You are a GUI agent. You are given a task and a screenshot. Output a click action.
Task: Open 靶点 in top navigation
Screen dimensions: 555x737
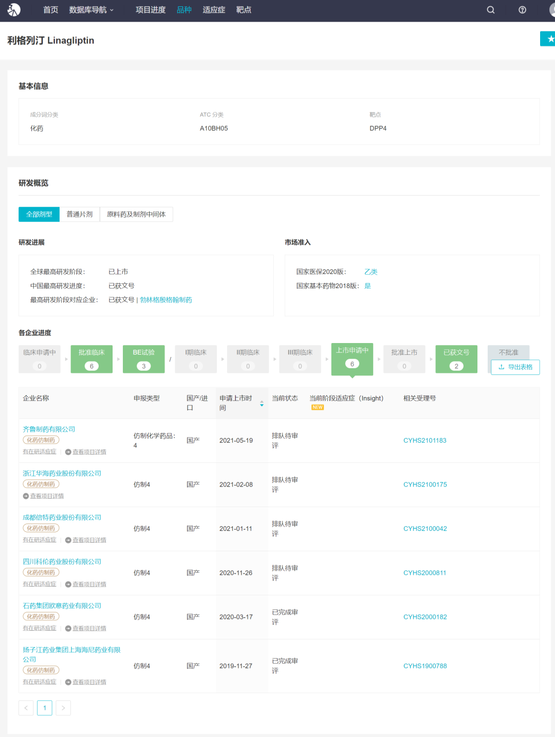tap(244, 10)
